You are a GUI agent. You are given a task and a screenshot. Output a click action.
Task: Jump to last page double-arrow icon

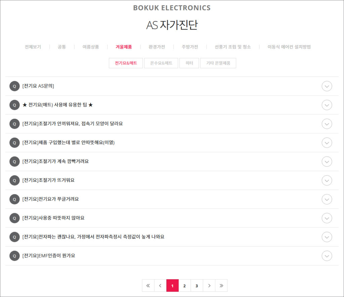tap(221, 286)
